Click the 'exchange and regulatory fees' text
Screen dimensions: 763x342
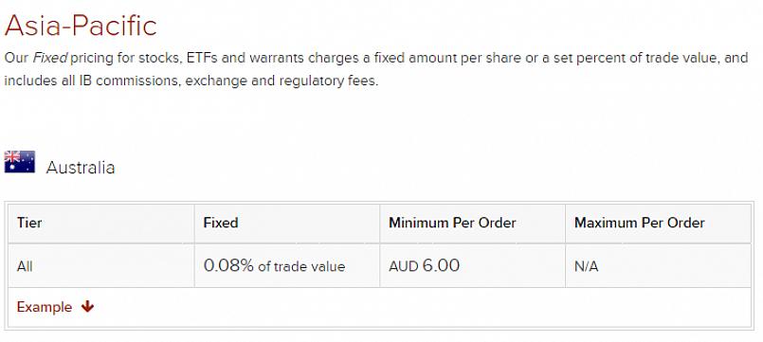282,81
